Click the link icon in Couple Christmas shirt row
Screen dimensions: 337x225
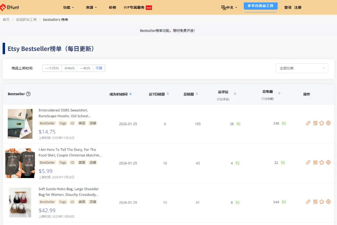(308, 163)
